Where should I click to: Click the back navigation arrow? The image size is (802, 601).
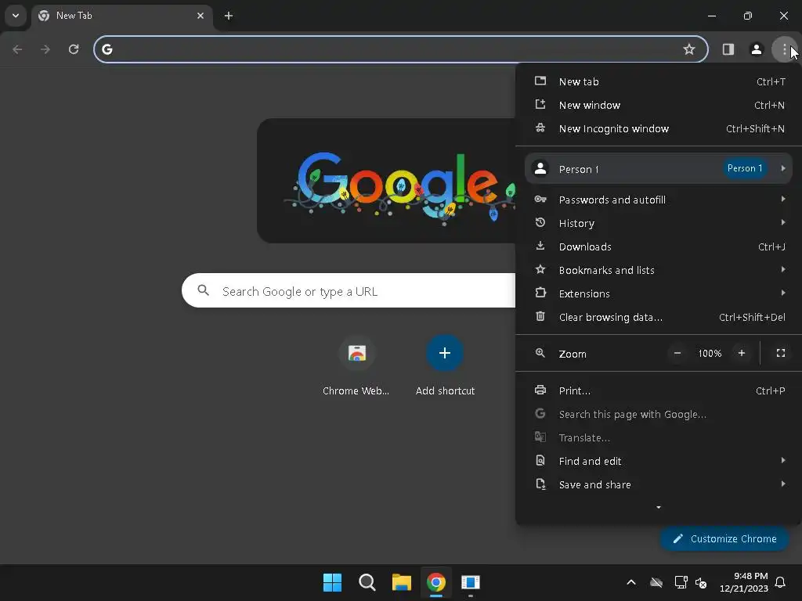[17, 49]
